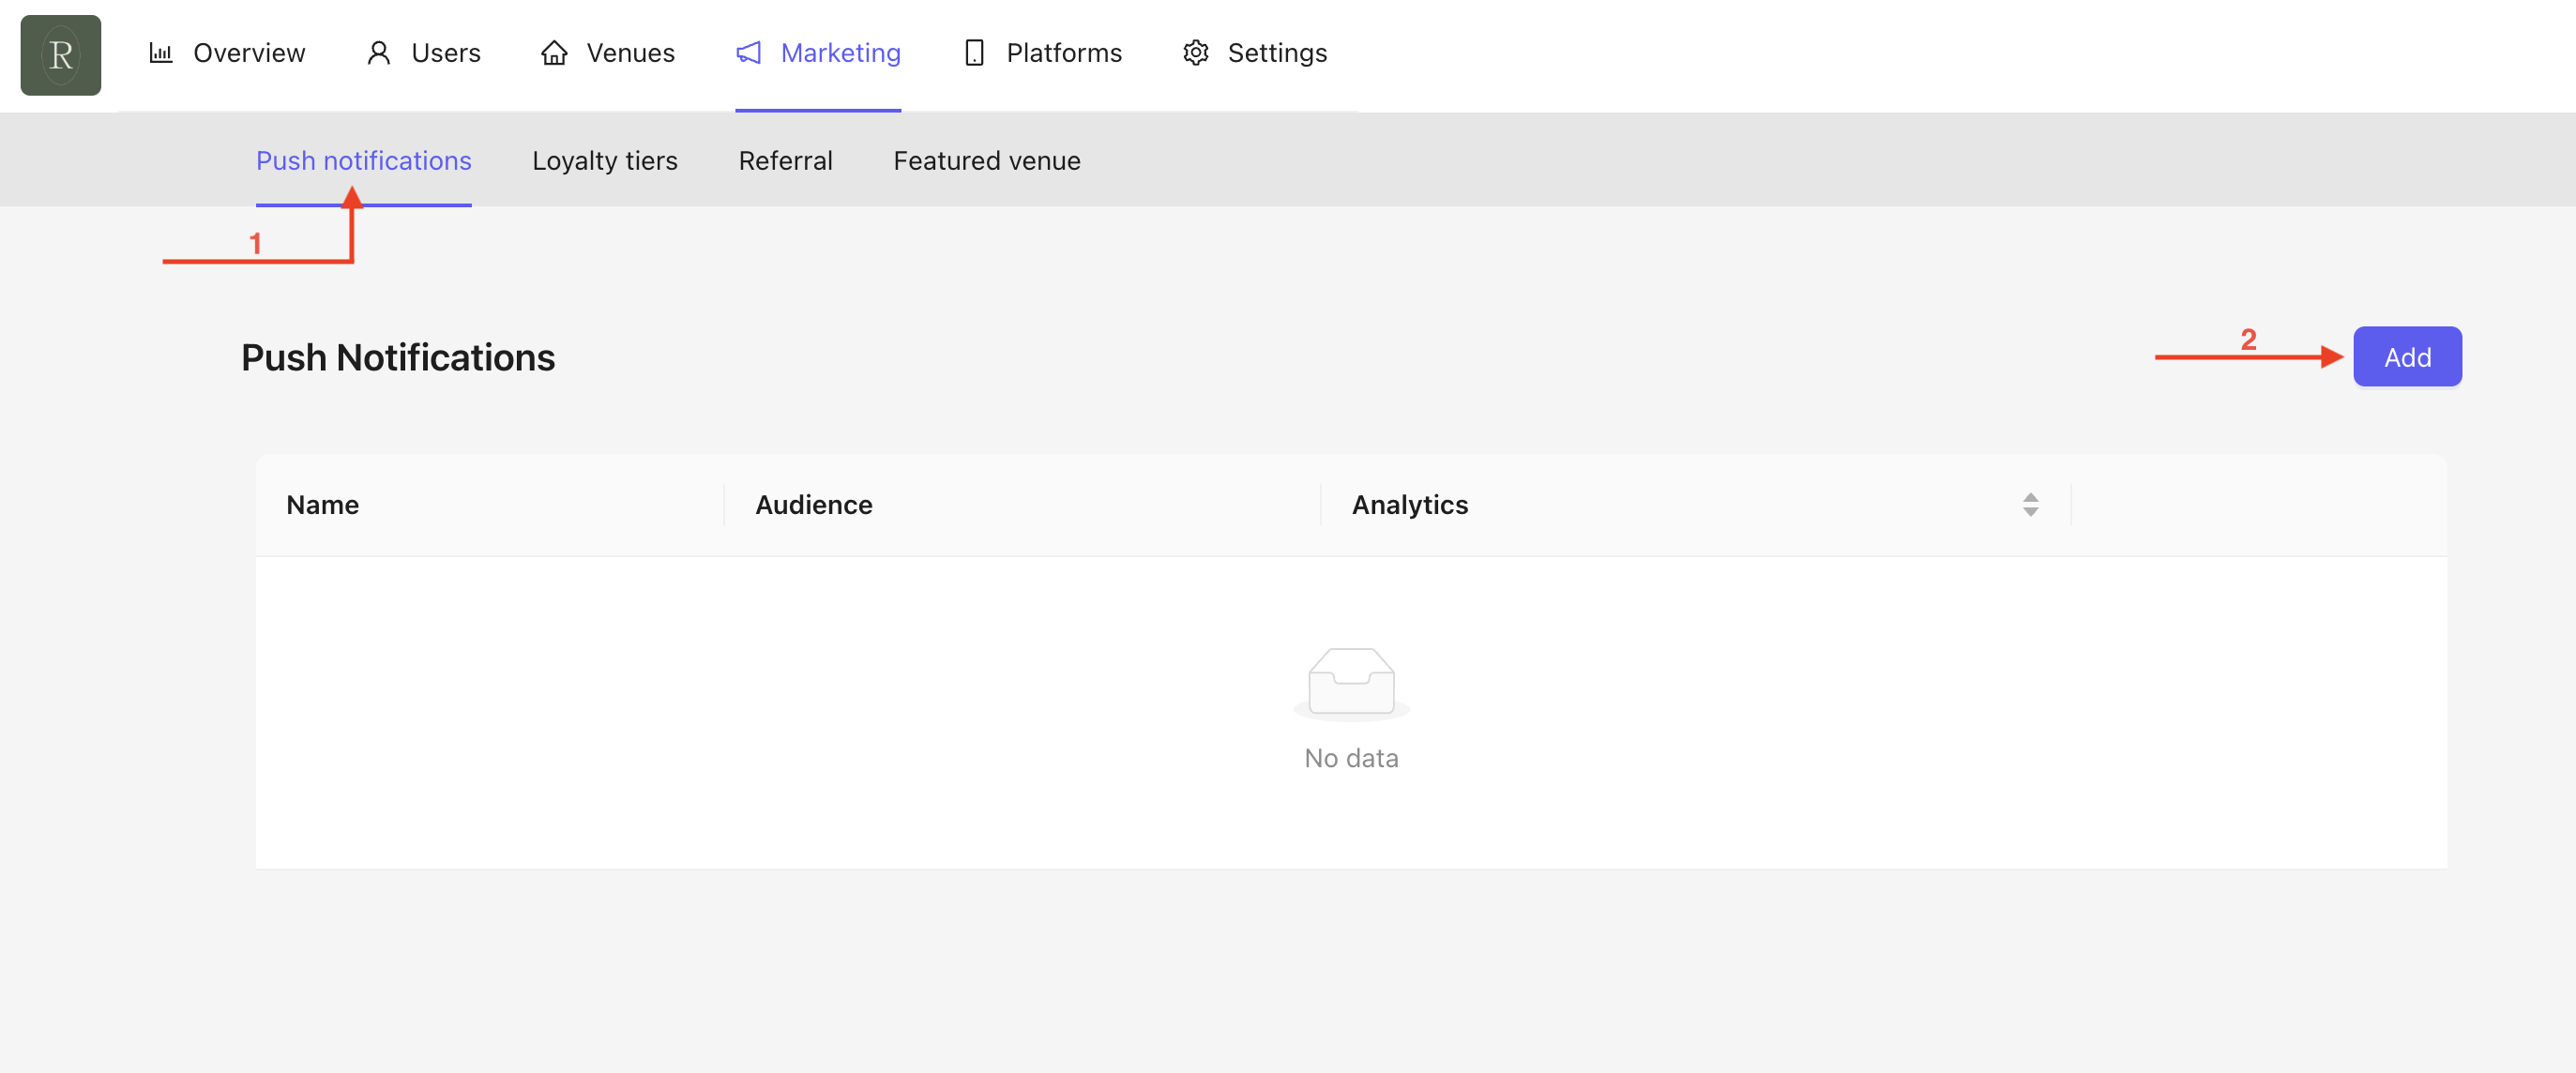
Task: Click the R logo in top-left corner
Action: 60,55
